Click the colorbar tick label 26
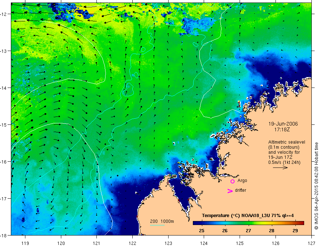 [225, 230]
